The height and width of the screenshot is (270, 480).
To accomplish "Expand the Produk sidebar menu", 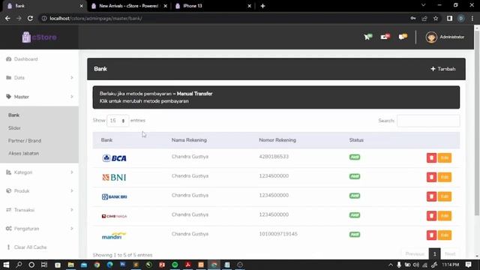I will tap(39, 191).
